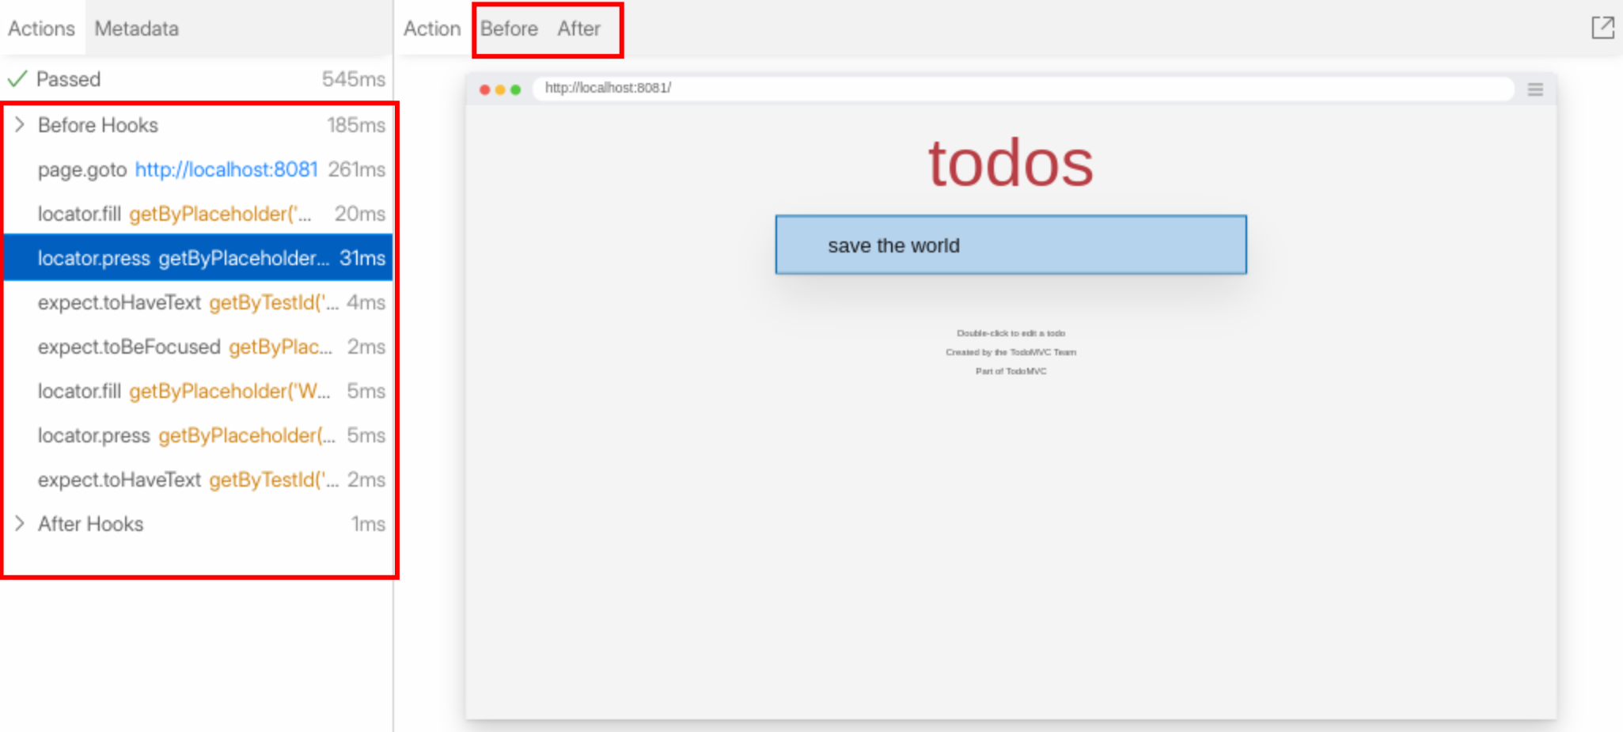
Task: Select the locator.fill 5ms action
Action: 198,391
